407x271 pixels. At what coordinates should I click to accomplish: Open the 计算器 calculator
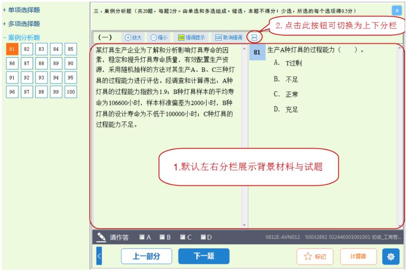coord(358,256)
